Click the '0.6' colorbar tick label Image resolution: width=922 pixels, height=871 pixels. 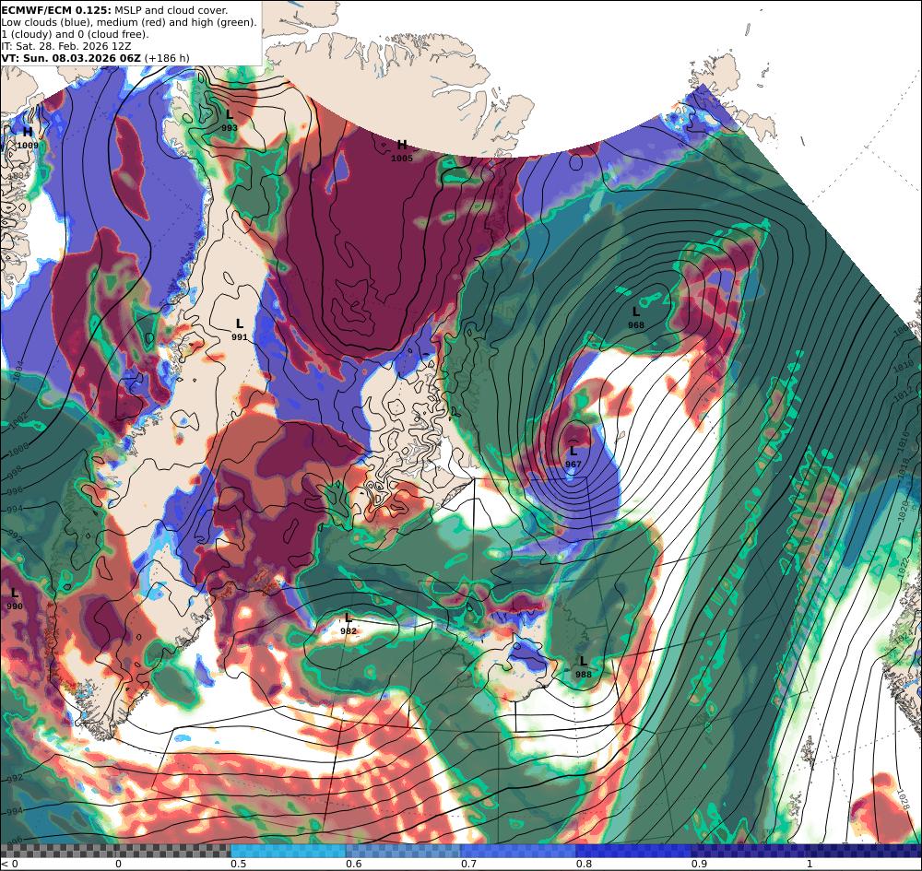point(353,864)
